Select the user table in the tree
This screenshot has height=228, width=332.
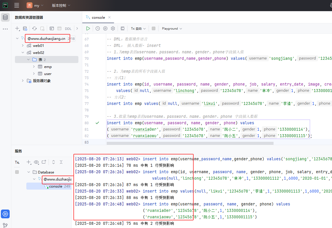[48, 74]
